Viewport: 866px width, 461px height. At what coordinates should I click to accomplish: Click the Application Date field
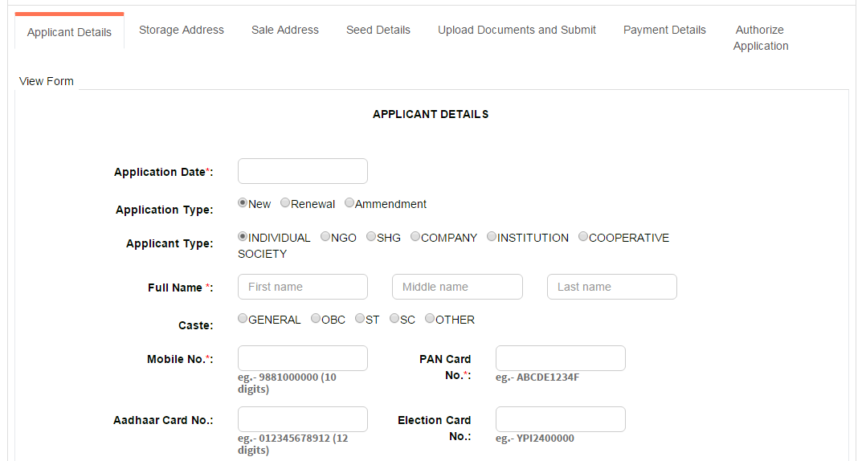point(303,171)
